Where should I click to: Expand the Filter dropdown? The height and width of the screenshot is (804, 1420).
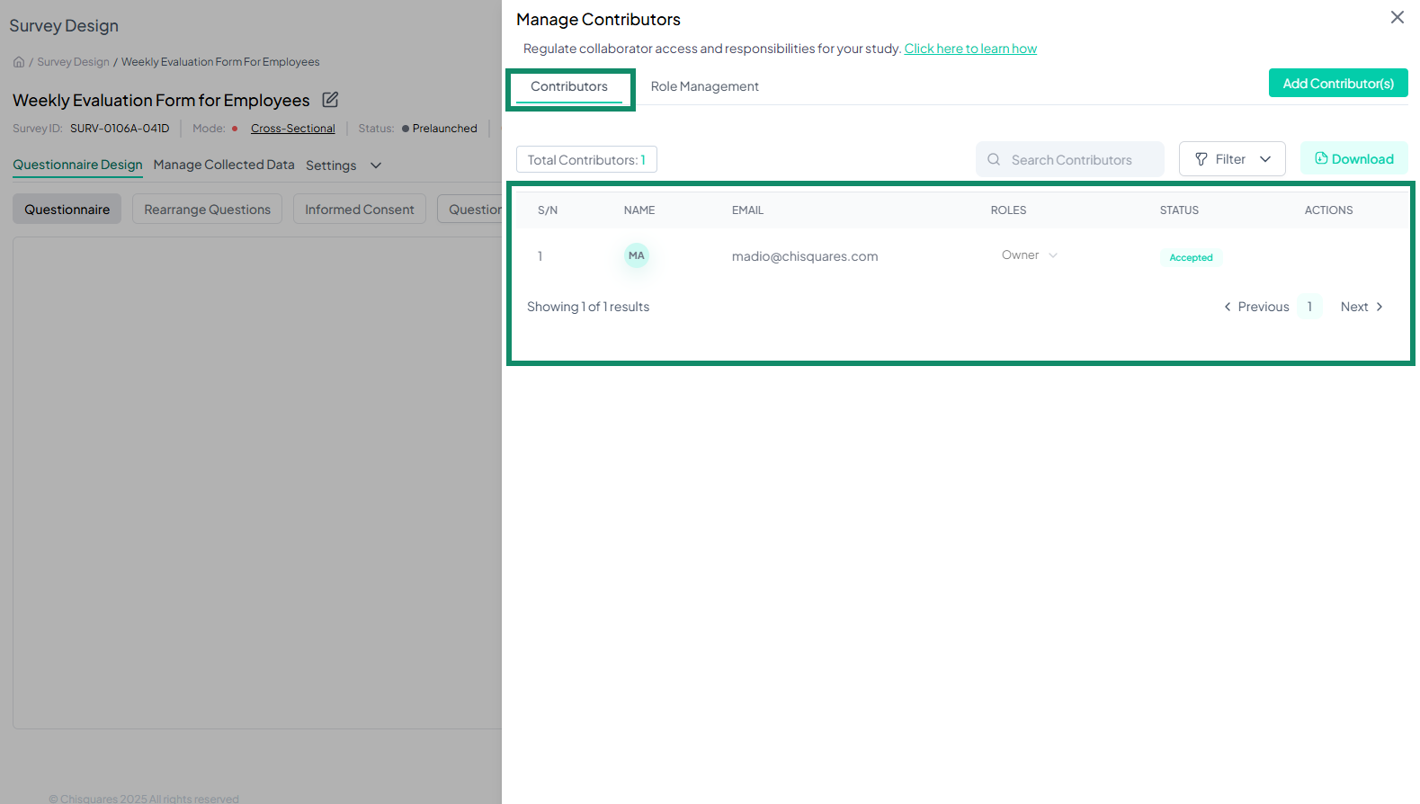tap(1264, 159)
